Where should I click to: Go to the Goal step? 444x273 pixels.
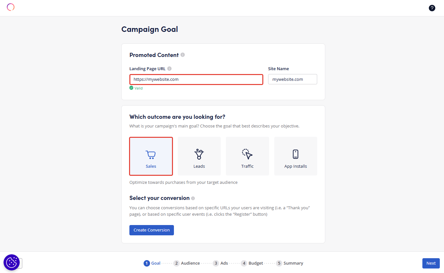[152, 263]
